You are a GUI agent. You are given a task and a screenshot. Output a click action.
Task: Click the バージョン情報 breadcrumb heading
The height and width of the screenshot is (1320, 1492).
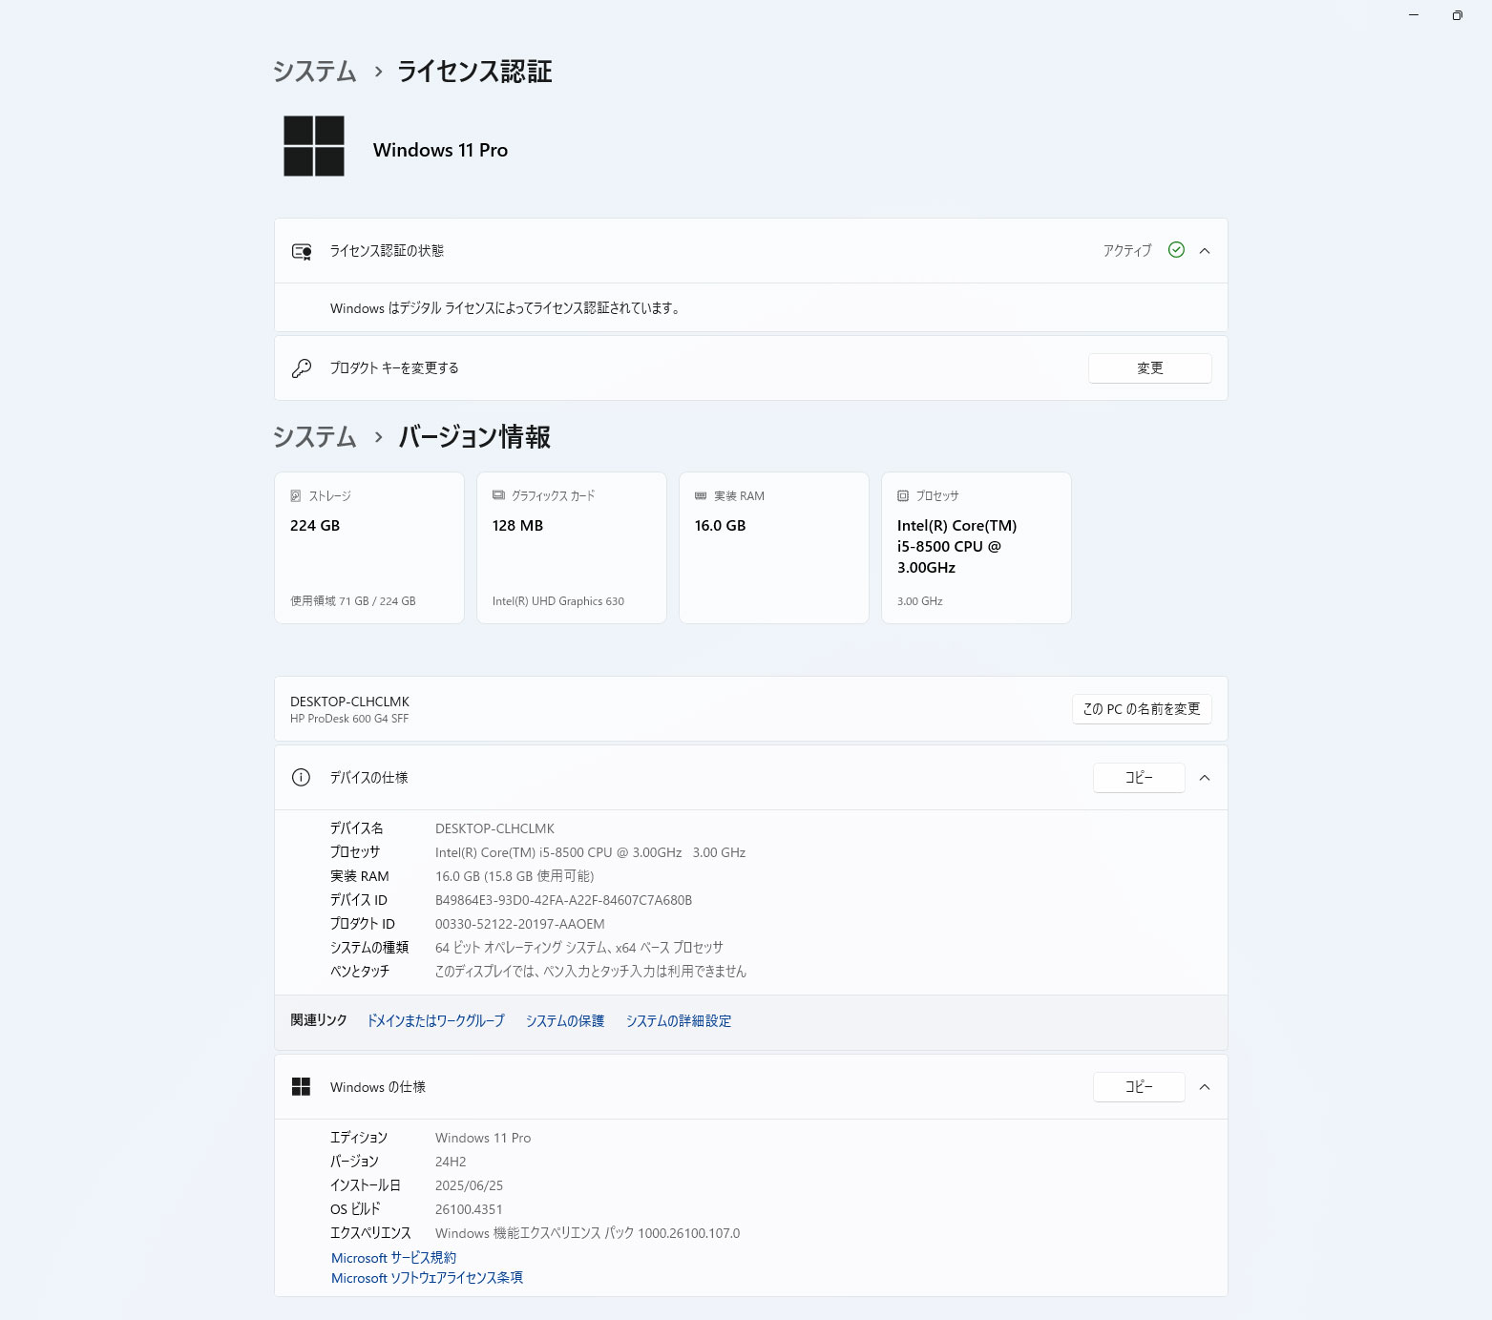tap(474, 437)
